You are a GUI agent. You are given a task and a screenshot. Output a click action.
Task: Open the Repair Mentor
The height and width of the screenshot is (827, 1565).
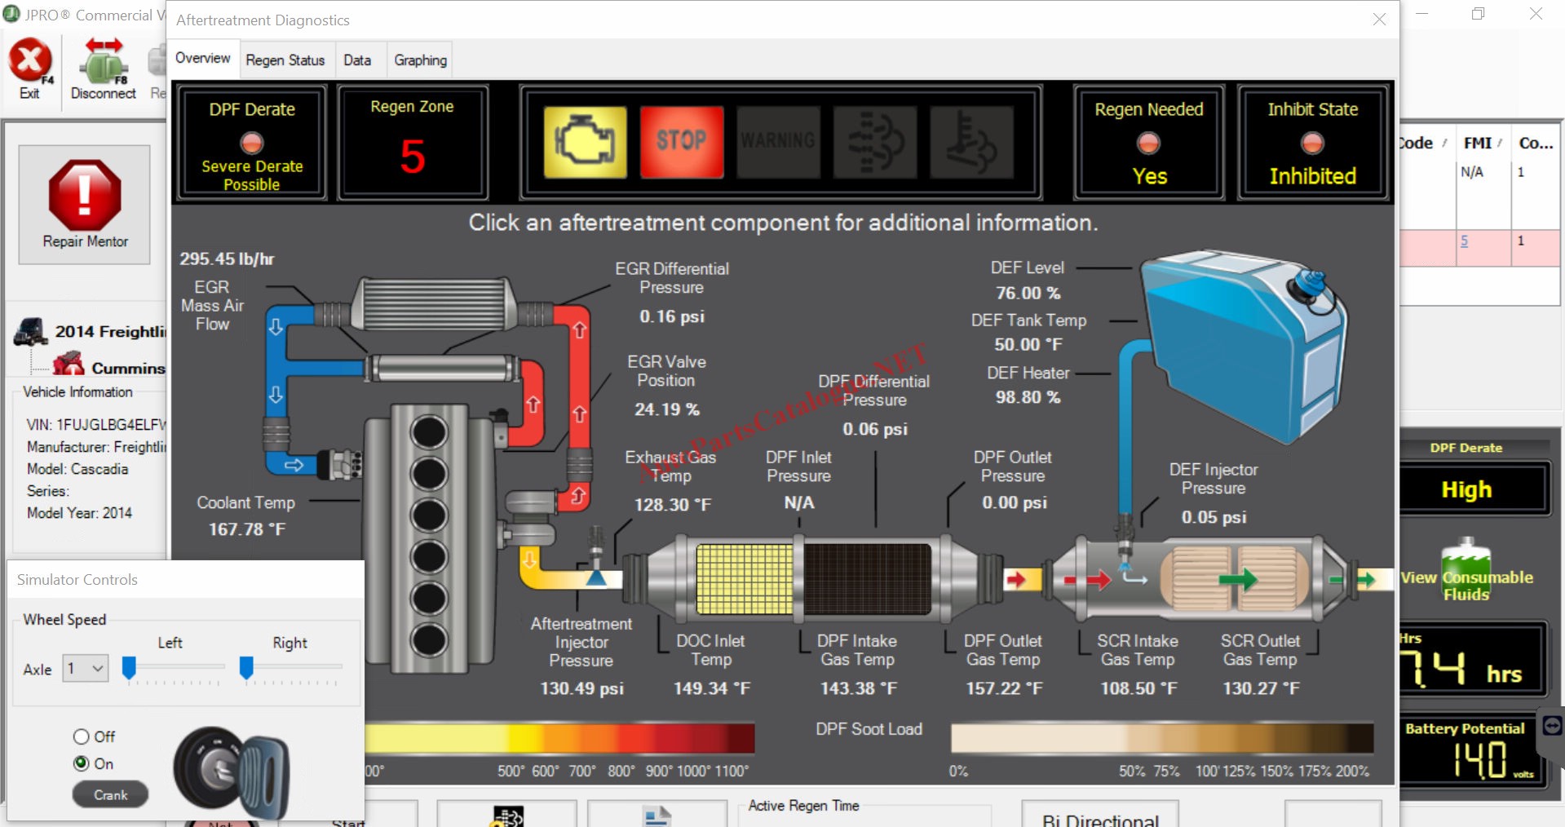point(85,204)
